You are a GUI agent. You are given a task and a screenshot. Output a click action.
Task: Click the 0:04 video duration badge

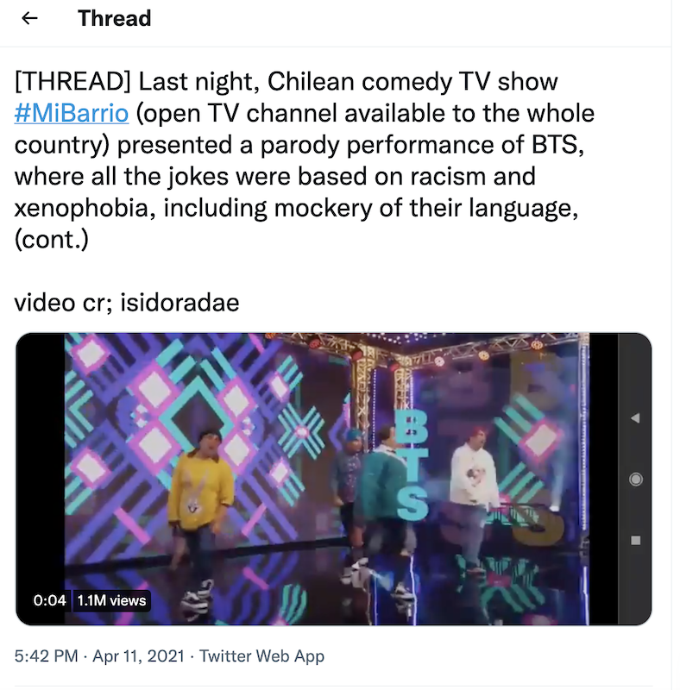49,600
